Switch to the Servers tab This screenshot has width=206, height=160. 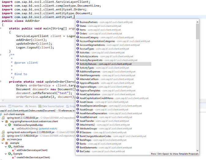point(31,106)
